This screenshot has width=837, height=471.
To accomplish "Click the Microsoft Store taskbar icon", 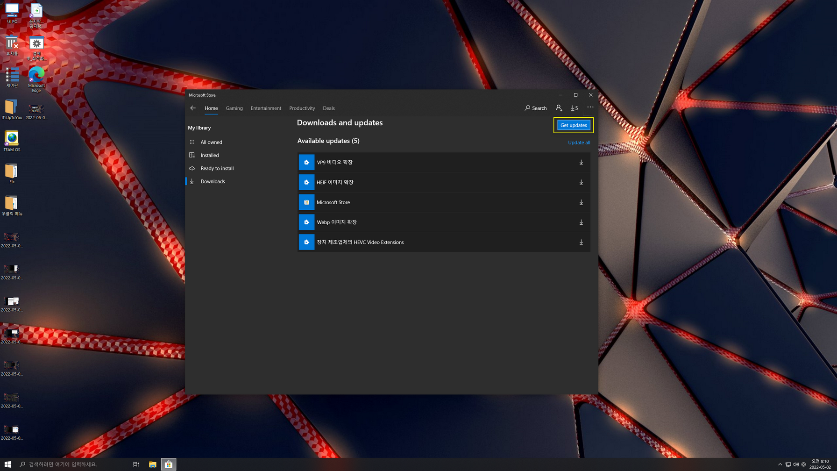I will [x=169, y=464].
